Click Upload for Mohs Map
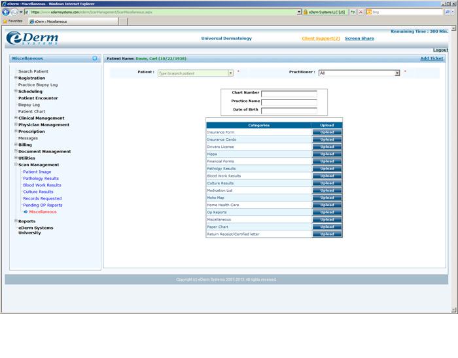The width and height of the screenshot is (458, 358). click(x=327, y=198)
